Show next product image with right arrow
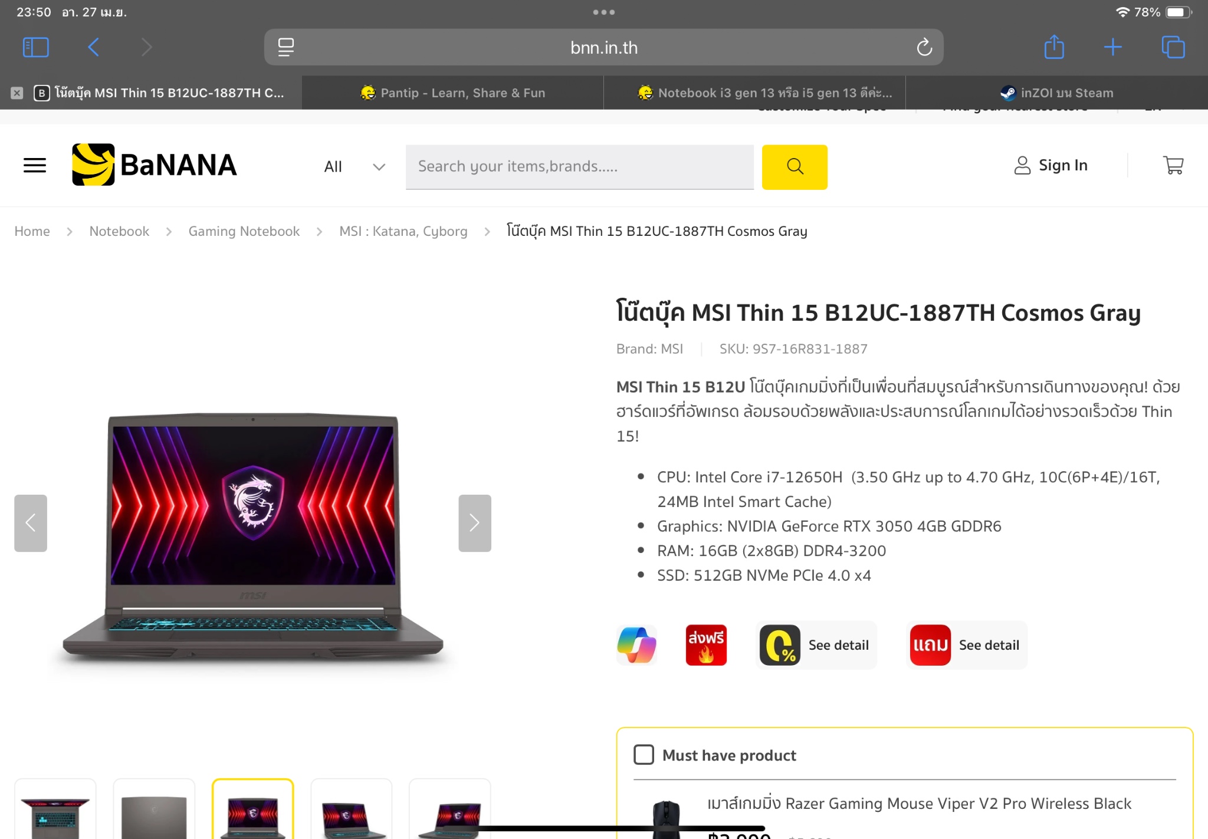 click(475, 523)
